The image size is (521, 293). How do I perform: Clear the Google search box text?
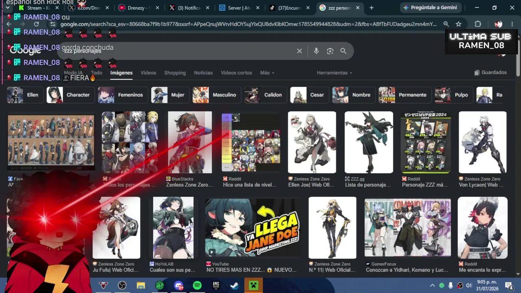[300, 51]
